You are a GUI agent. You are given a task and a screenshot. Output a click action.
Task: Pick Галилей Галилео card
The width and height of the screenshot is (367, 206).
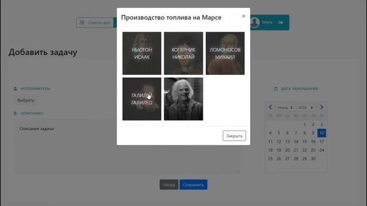pos(142,99)
